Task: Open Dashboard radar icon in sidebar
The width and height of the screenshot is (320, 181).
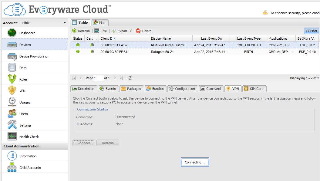Action: [12, 33]
